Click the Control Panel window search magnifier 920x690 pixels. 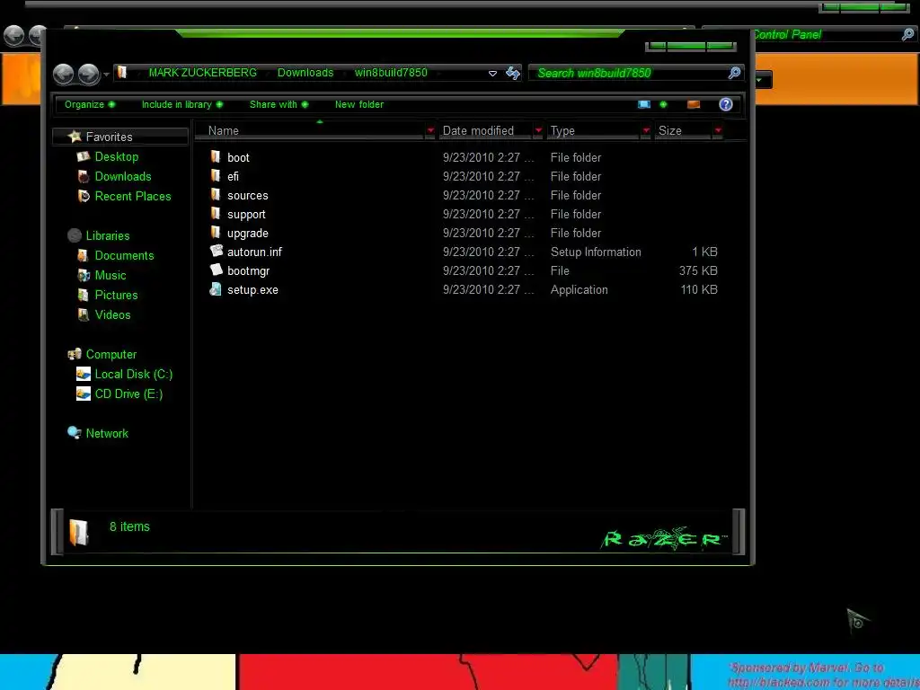(x=907, y=35)
